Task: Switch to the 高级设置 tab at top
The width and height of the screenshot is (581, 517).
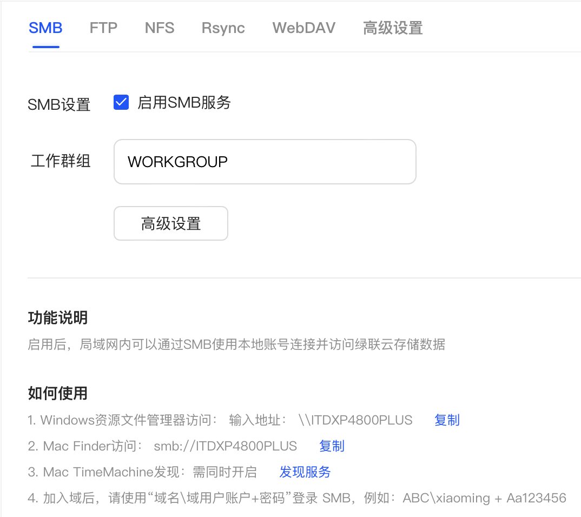Action: 392,28
